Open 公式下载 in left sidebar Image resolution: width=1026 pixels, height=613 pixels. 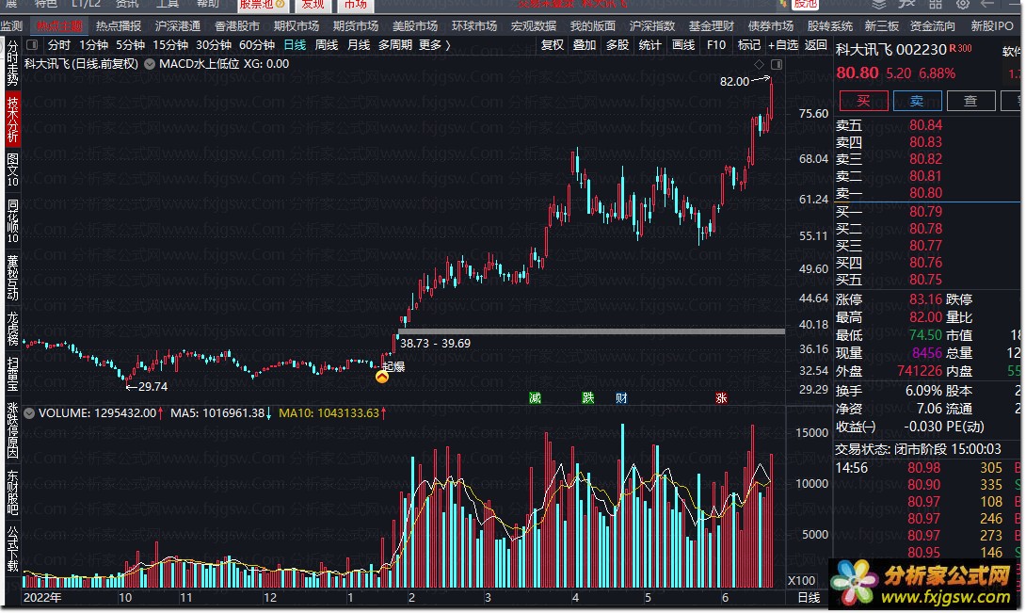pyautogui.click(x=12, y=549)
